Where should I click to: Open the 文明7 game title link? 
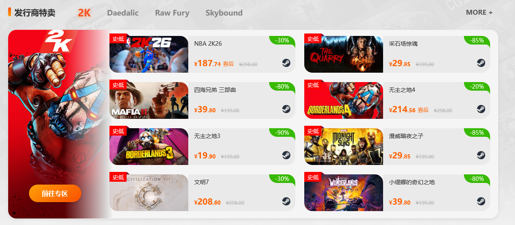click(201, 182)
